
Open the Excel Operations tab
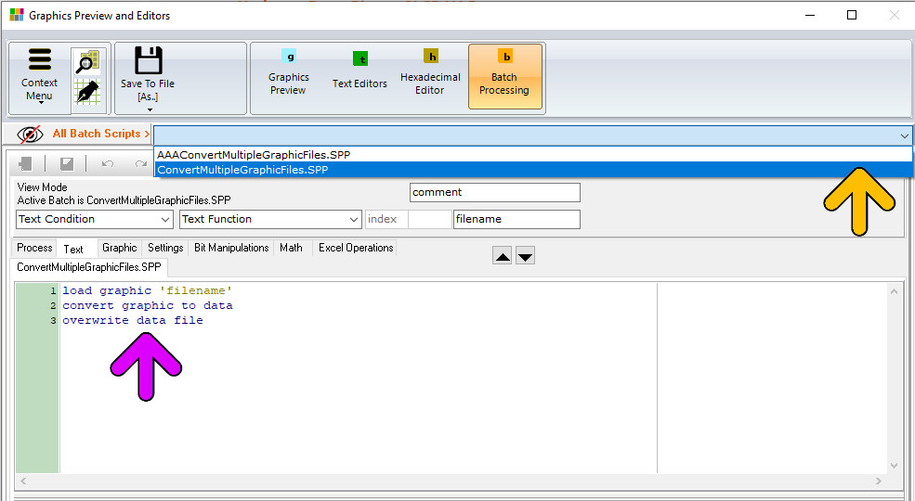pyautogui.click(x=356, y=248)
